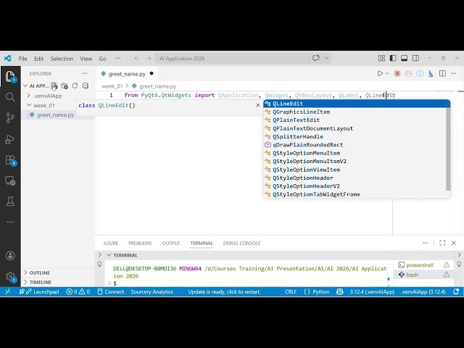Image resolution: width=464 pixels, height=348 pixels.
Task: Open the remote window indicator
Action: (x=8, y=291)
